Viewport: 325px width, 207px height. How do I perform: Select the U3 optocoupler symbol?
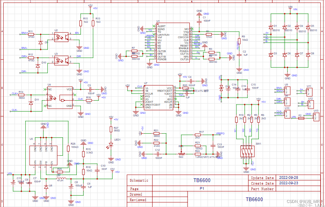click(x=61, y=61)
